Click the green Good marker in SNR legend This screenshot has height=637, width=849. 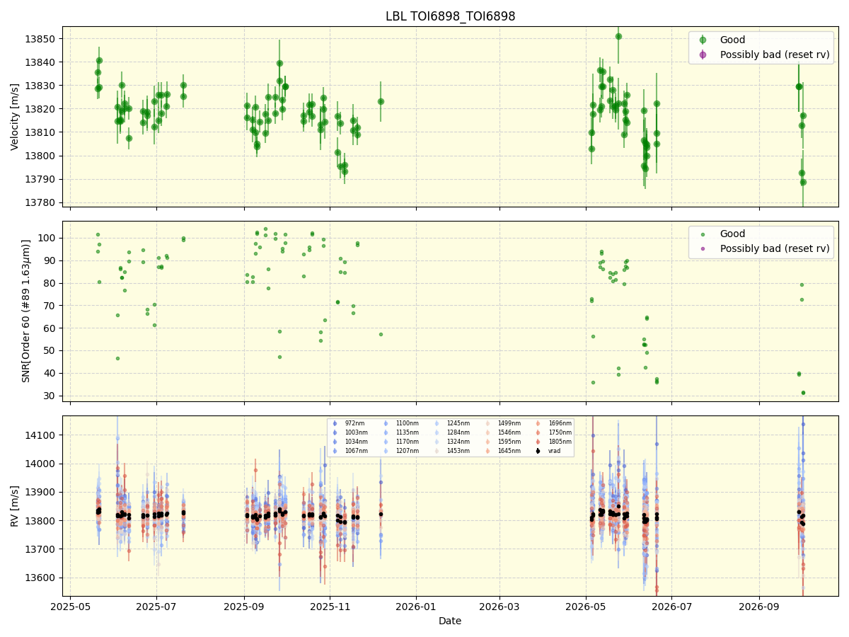coord(703,234)
